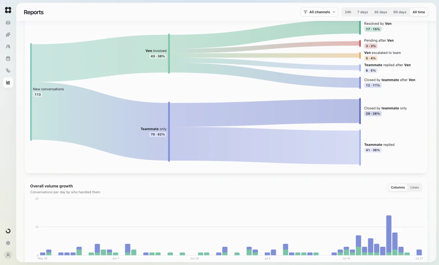Select the Reports bar chart sidebar icon
The height and width of the screenshot is (265, 439).
8,83
